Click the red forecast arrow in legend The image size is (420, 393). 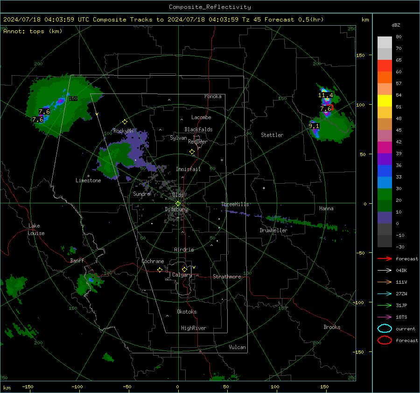pos(385,258)
